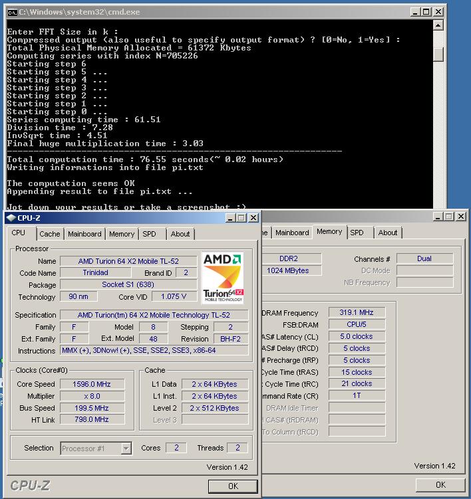Close the cmd.exe window
The height and width of the screenshot is (499, 471).
438,12
